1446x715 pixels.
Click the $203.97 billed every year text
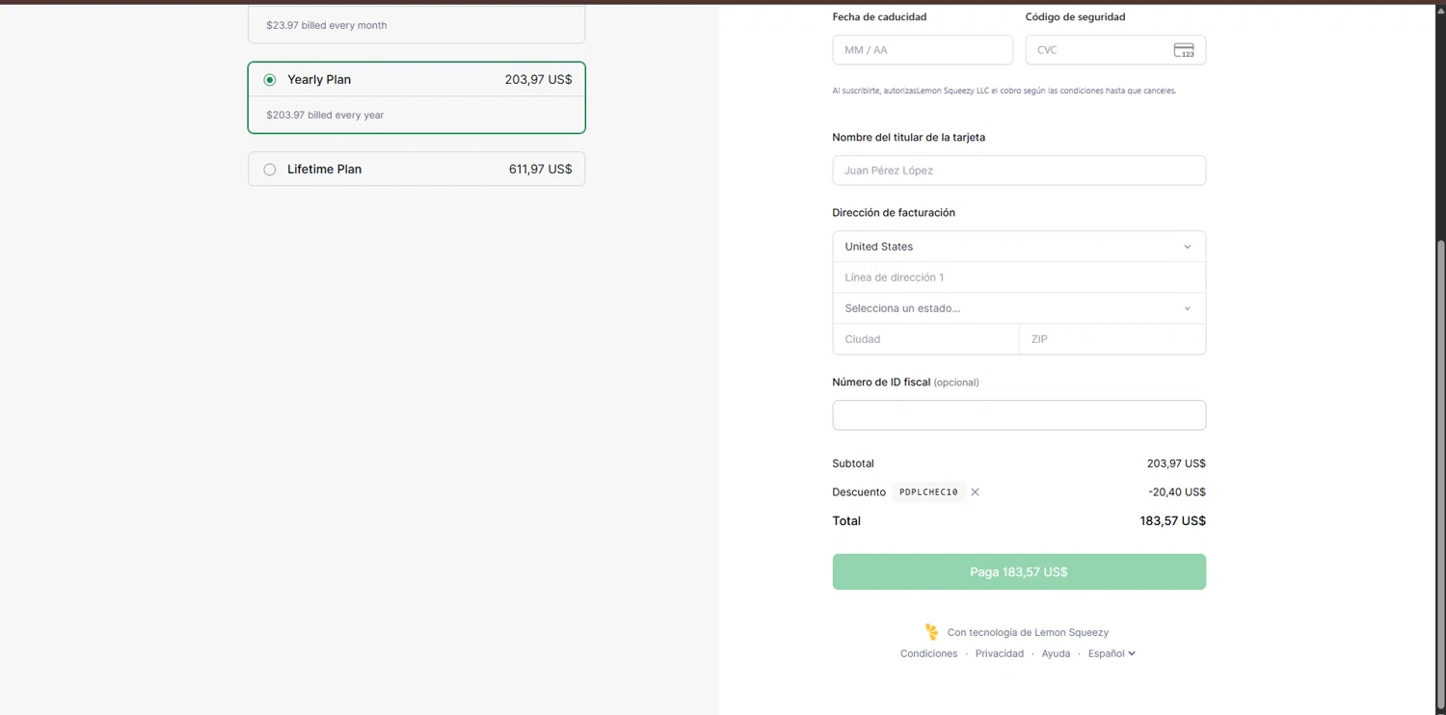325,115
